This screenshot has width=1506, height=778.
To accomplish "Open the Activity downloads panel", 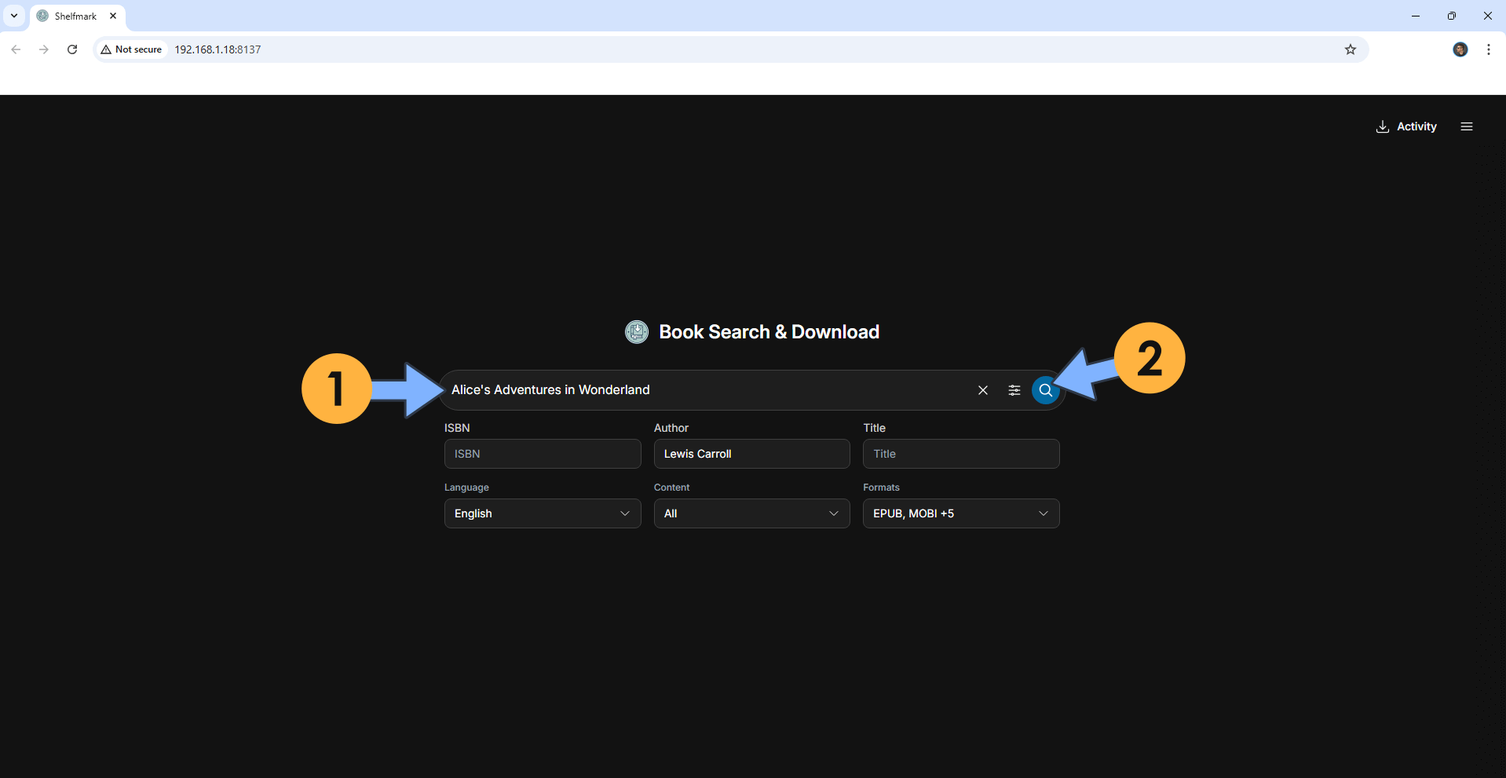I will click(x=1406, y=126).
